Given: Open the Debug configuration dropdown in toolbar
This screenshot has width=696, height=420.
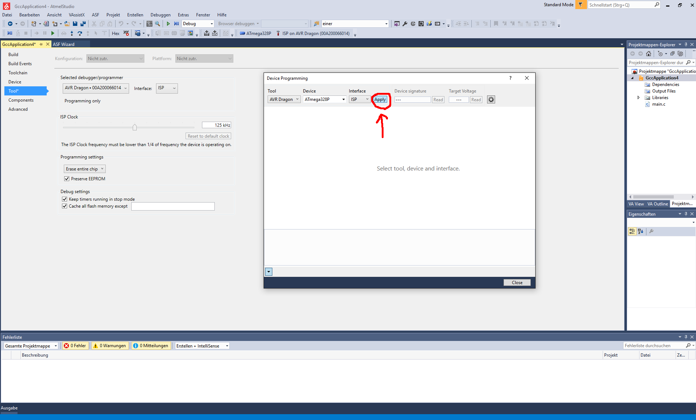Looking at the screenshot, I should click(x=198, y=24).
